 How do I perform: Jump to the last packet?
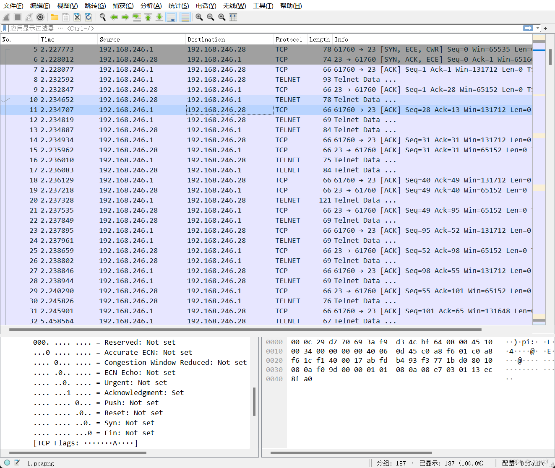(159, 17)
